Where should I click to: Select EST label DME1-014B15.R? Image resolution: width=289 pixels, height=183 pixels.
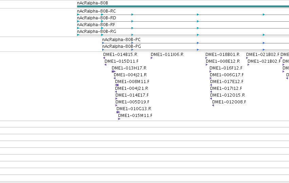[x=120, y=55]
